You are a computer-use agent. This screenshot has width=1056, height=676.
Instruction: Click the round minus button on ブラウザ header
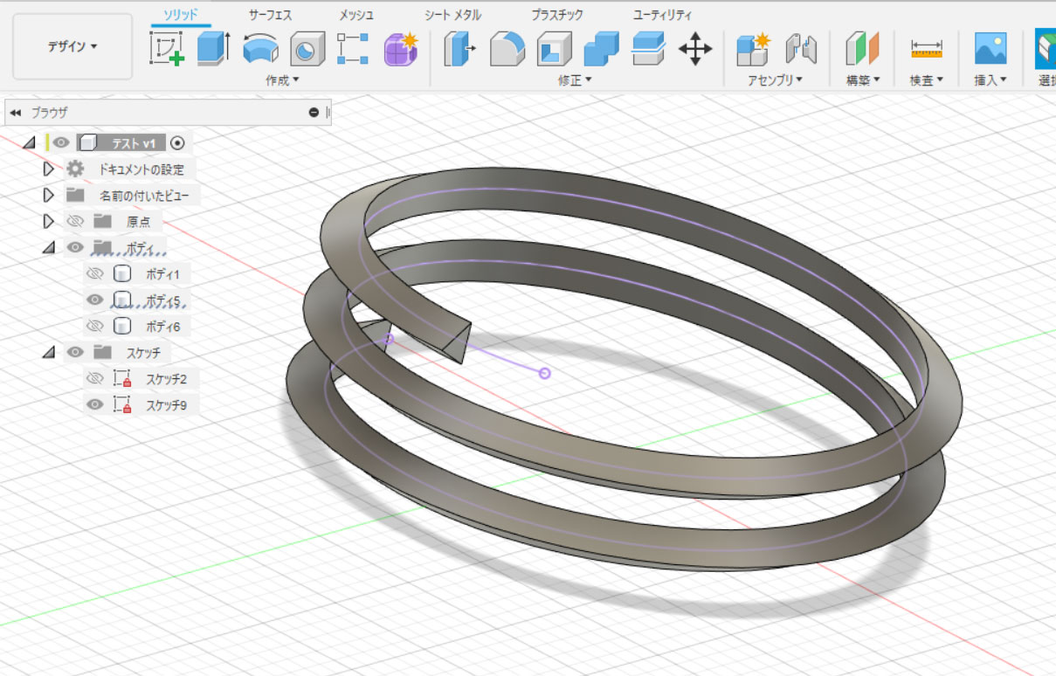[x=314, y=113]
